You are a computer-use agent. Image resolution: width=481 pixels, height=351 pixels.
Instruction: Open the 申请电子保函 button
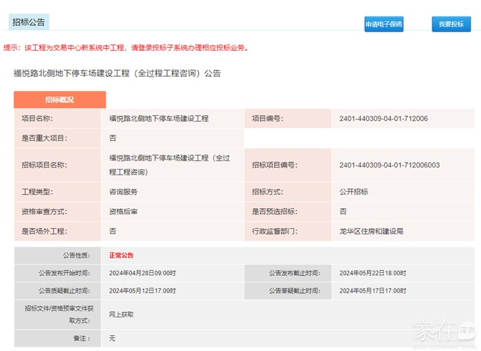pos(383,24)
